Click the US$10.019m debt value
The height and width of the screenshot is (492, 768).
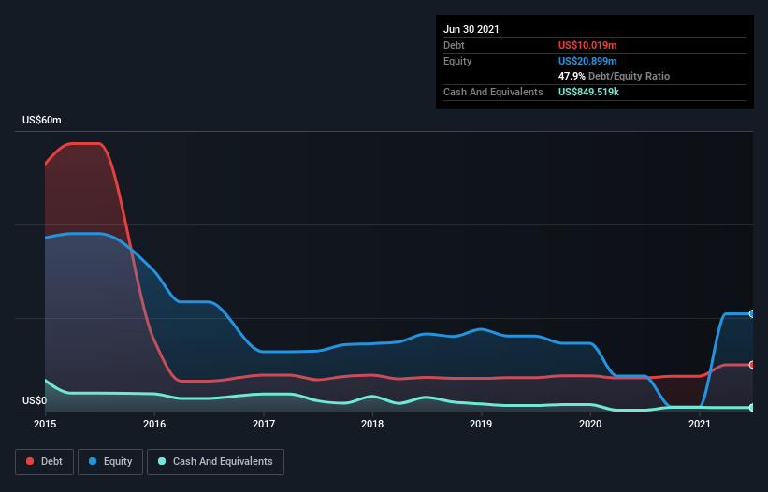(x=587, y=45)
